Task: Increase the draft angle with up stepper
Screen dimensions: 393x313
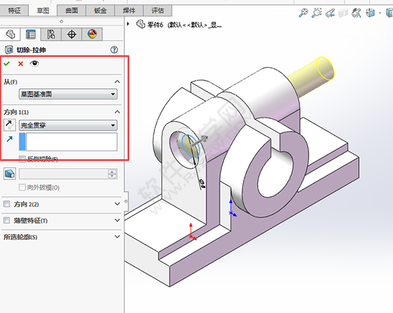Action: [112, 172]
